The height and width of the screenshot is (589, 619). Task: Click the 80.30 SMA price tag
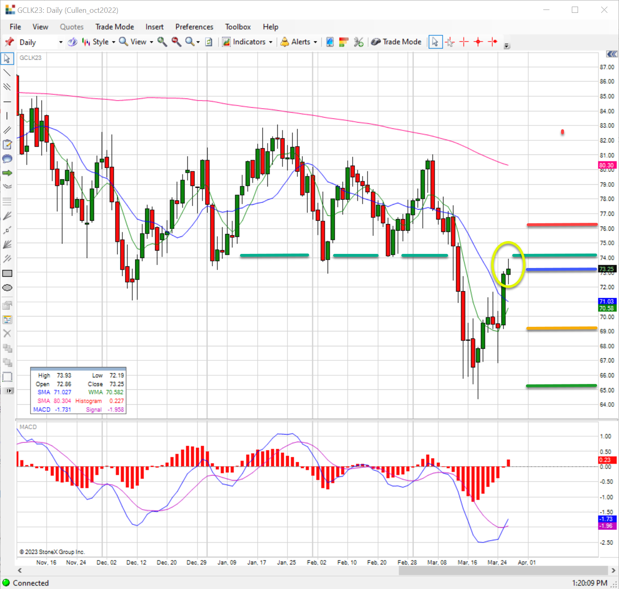607,165
